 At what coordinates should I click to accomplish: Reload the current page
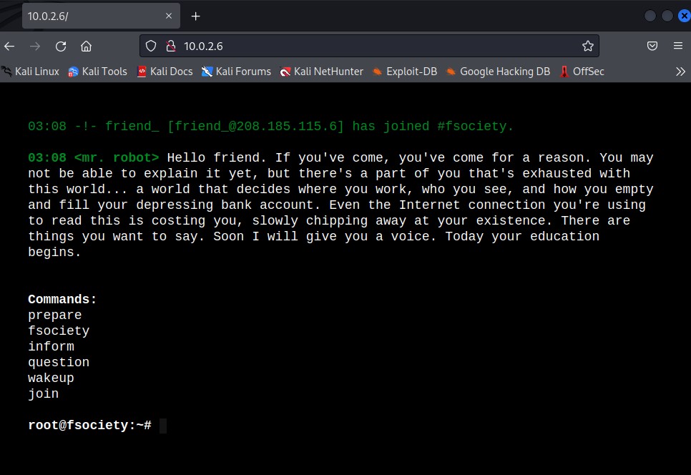coord(61,46)
